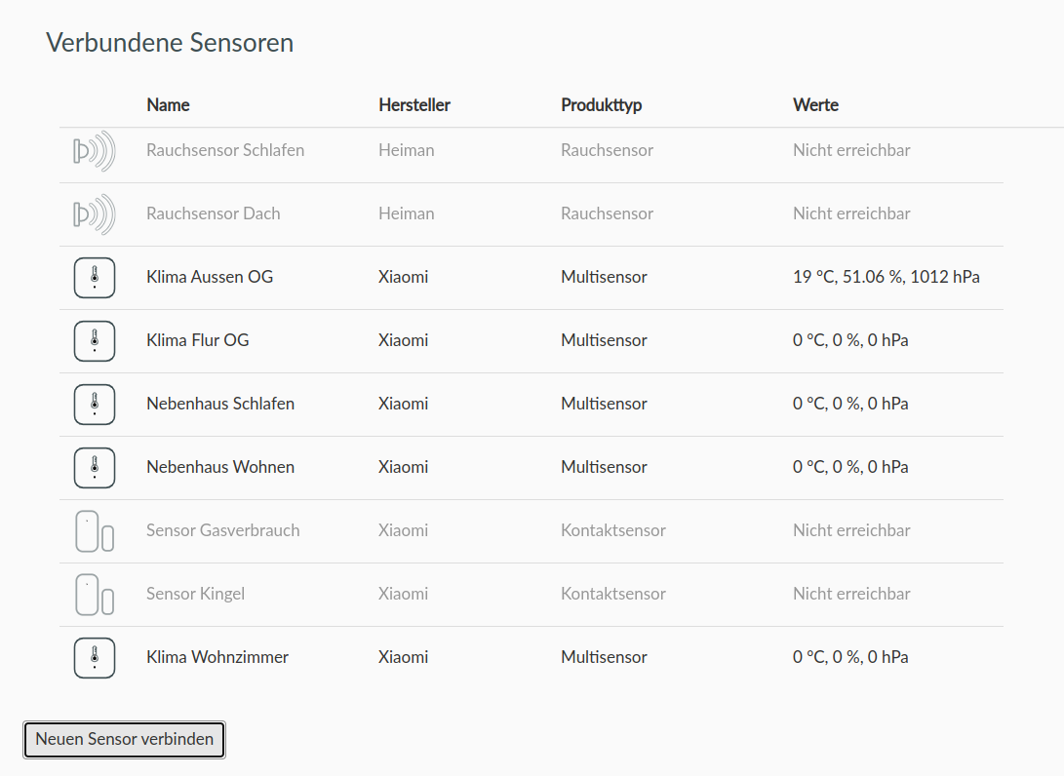Open the Klima Aussen OG sensor name

pos(210,277)
